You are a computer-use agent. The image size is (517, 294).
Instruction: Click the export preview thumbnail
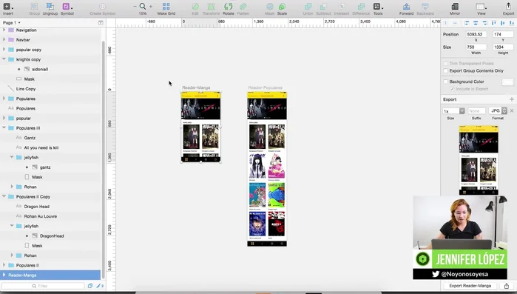click(479, 160)
